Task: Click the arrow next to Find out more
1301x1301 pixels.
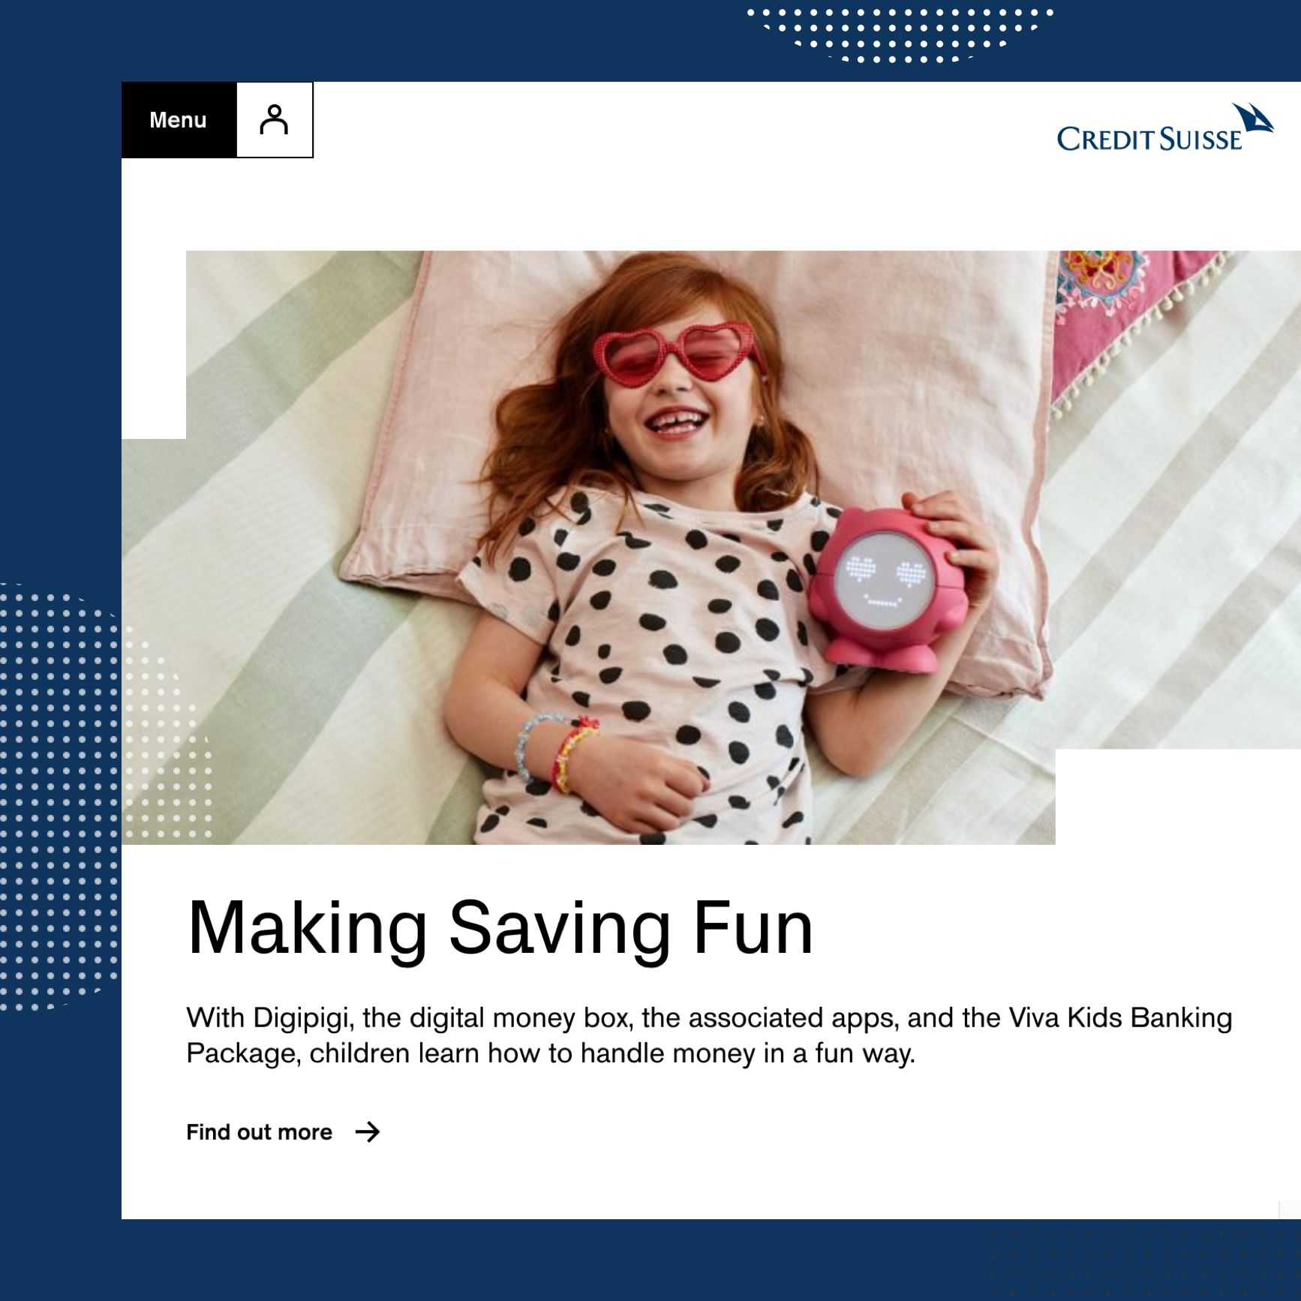Action: click(368, 1131)
